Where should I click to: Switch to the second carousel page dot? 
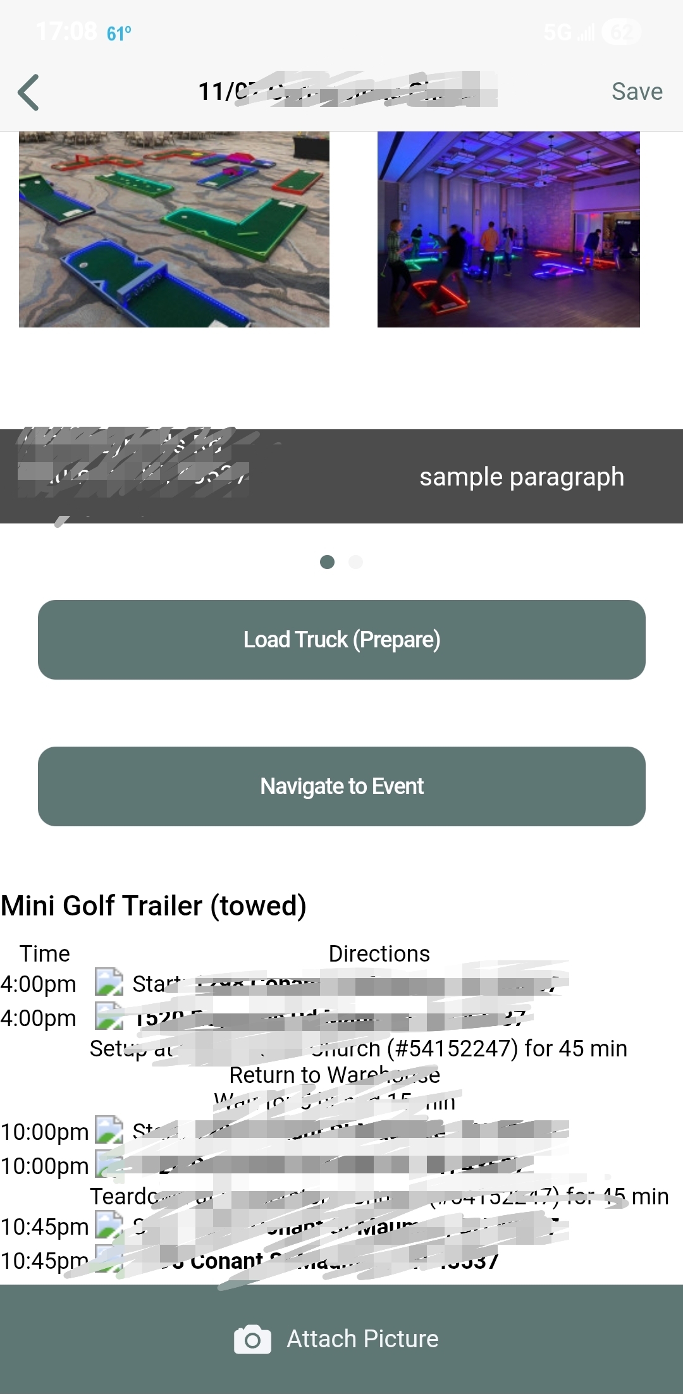(356, 562)
